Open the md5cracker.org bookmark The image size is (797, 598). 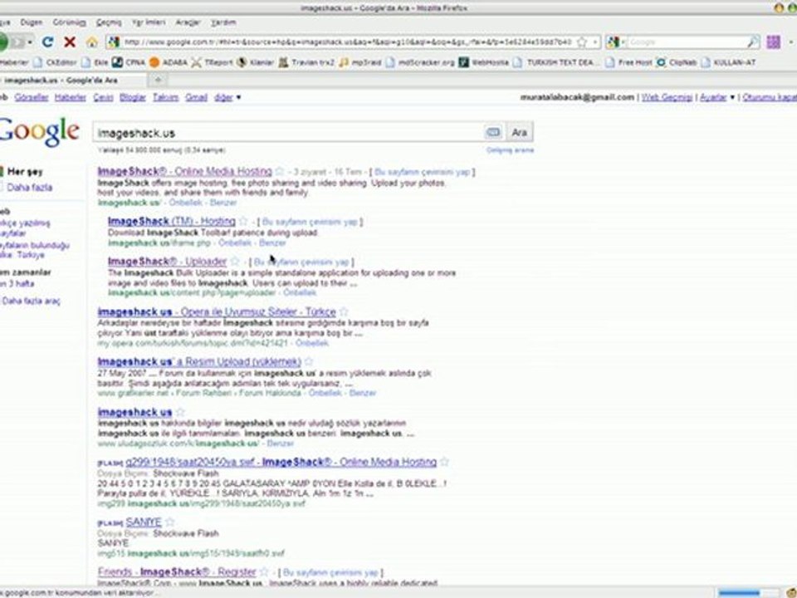[420, 62]
